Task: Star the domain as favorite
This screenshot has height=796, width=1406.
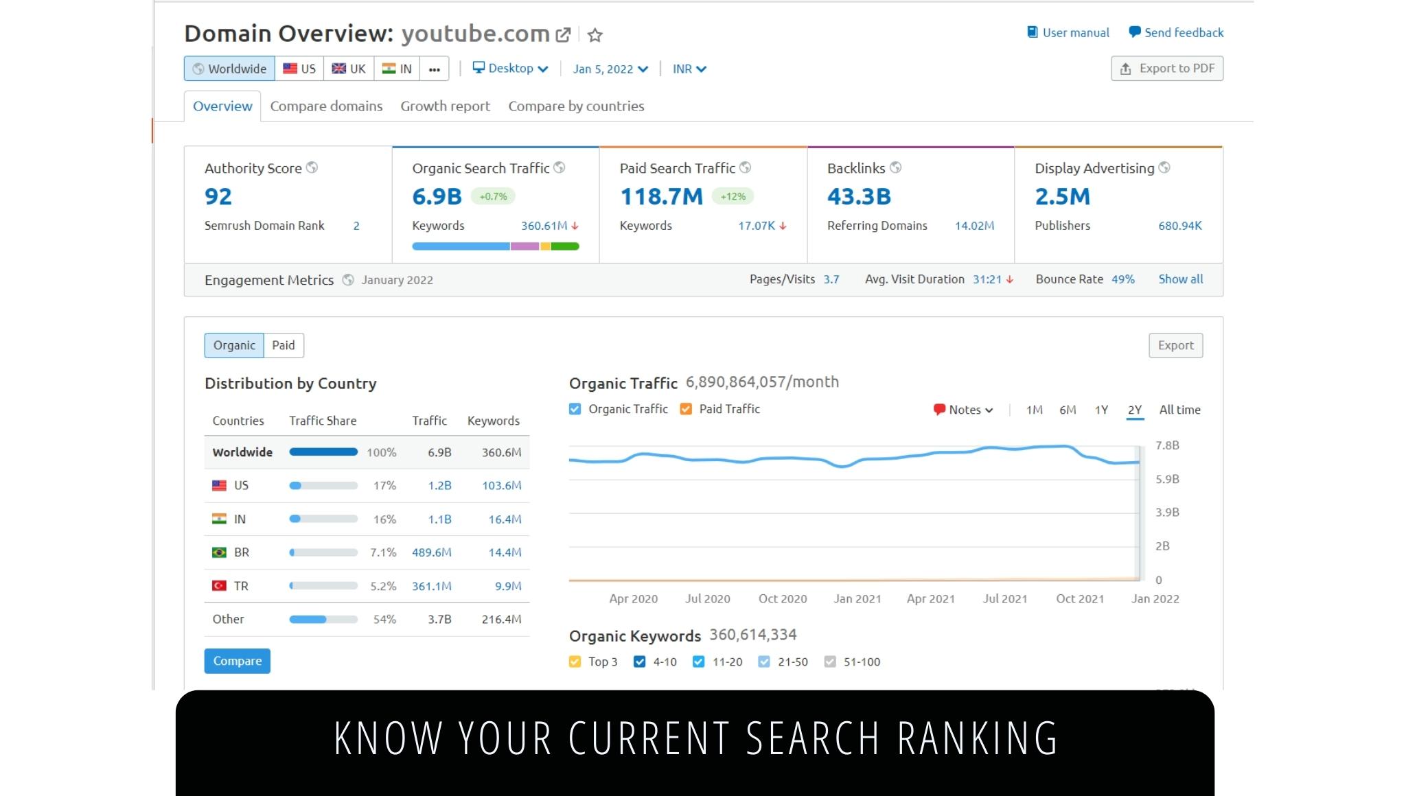Action: click(x=595, y=34)
